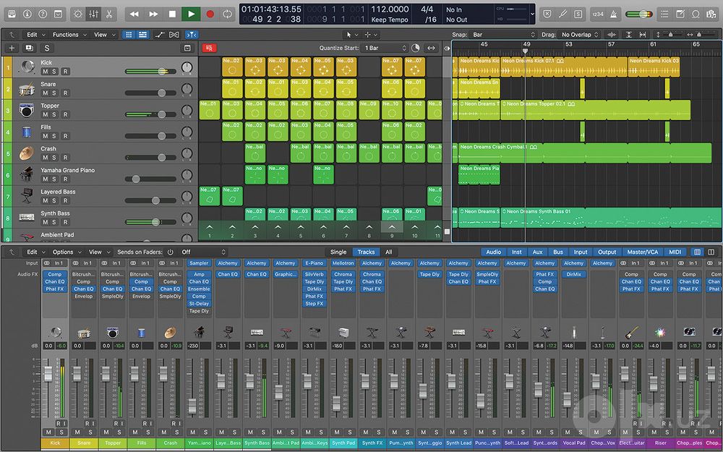This screenshot has height=452, width=723.
Task: Toggle the 1234 count-in button
Action: pos(598,14)
